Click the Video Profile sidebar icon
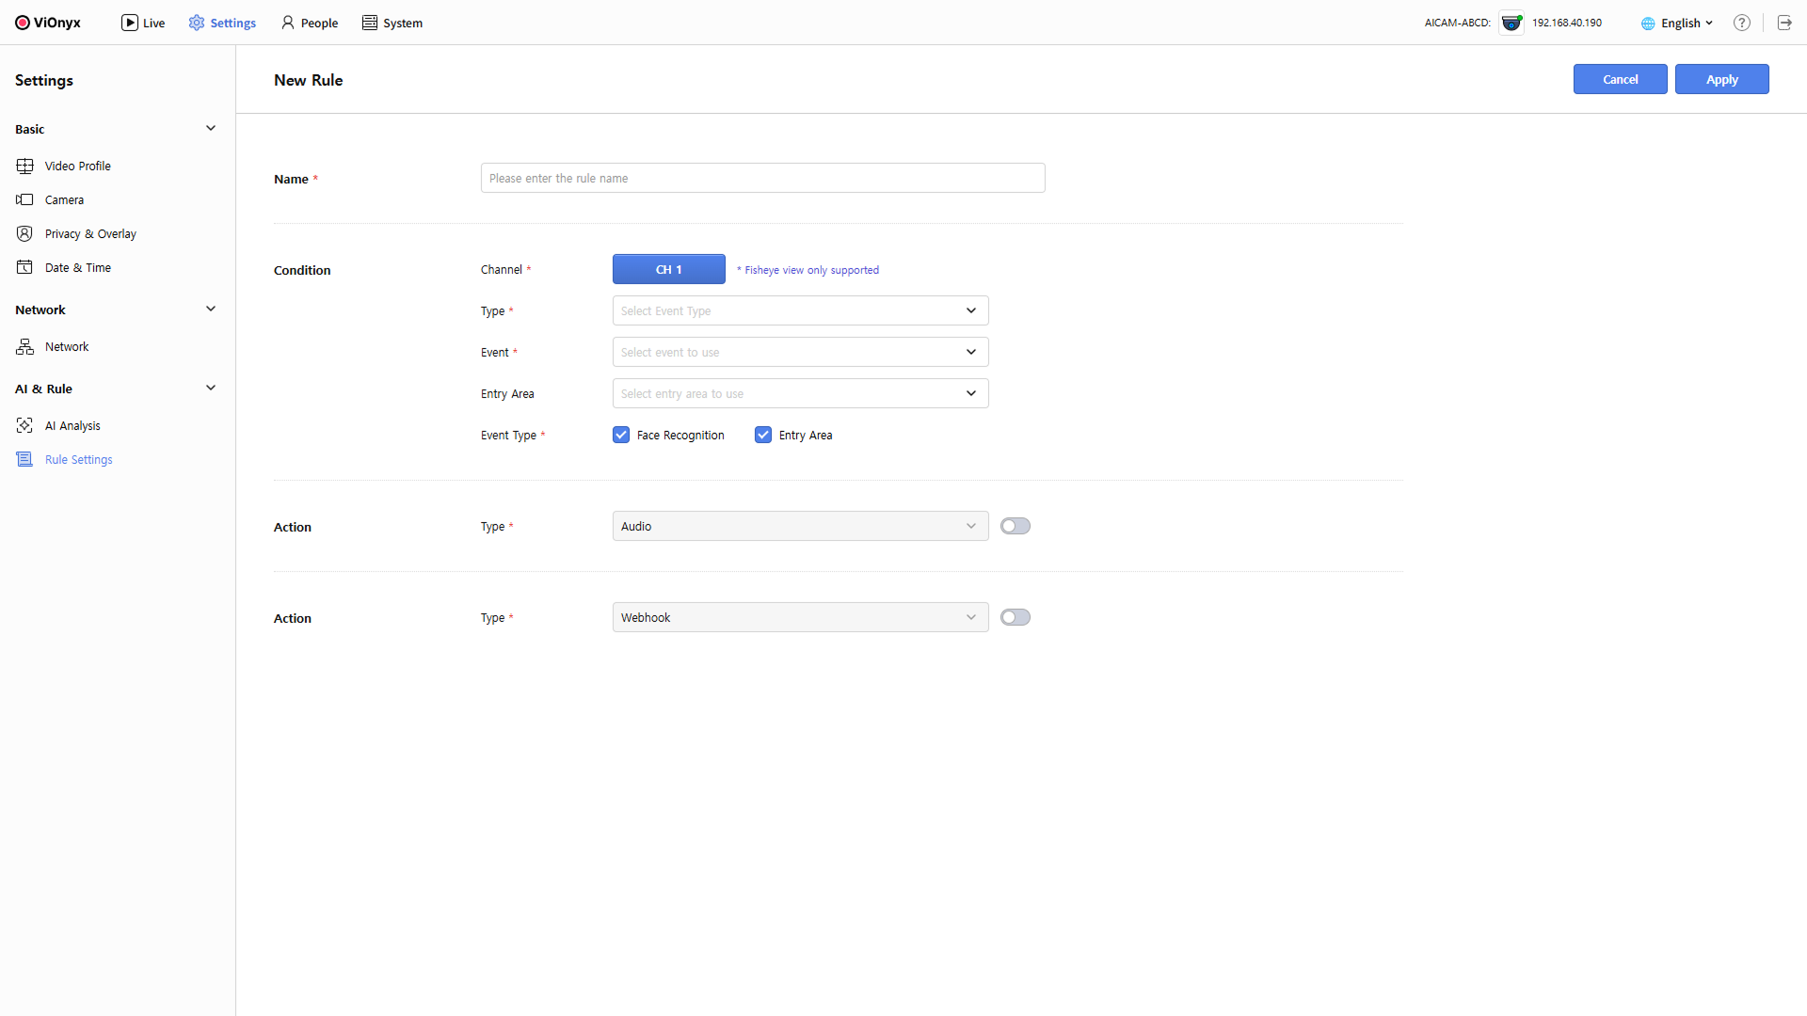This screenshot has width=1807, height=1016. 25,167
